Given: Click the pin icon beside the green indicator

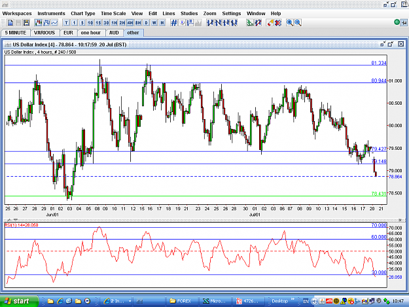Looking at the screenshot, I should pos(404,23).
